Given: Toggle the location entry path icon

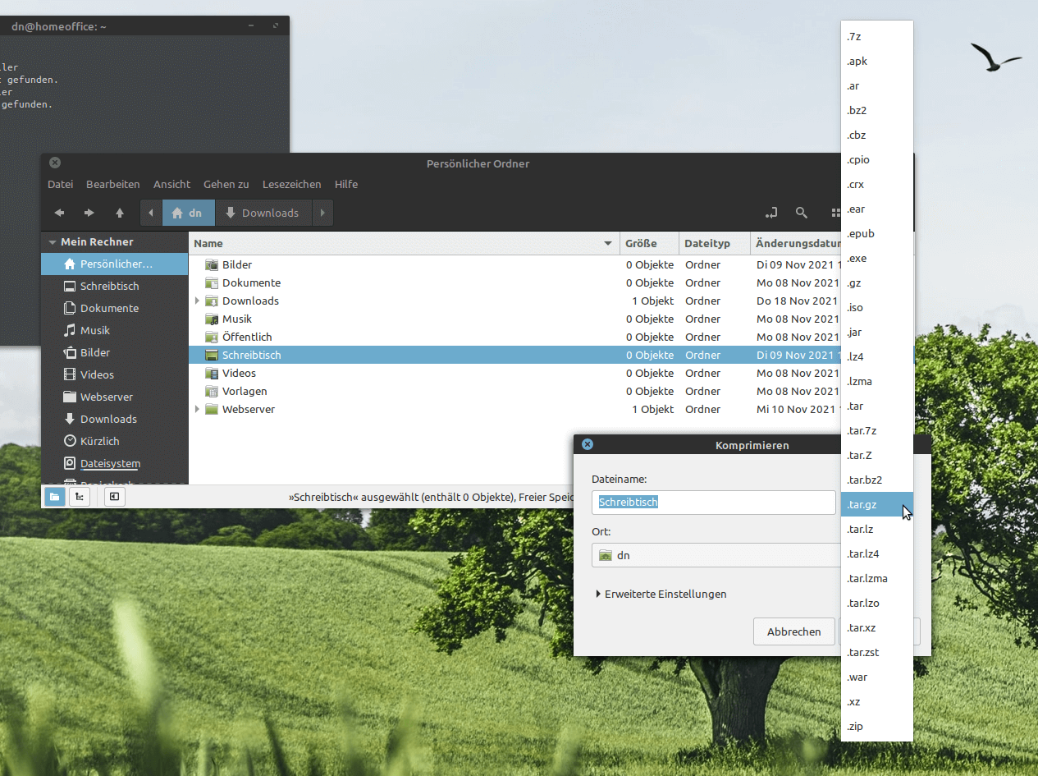Looking at the screenshot, I should [x=771, y=213].
